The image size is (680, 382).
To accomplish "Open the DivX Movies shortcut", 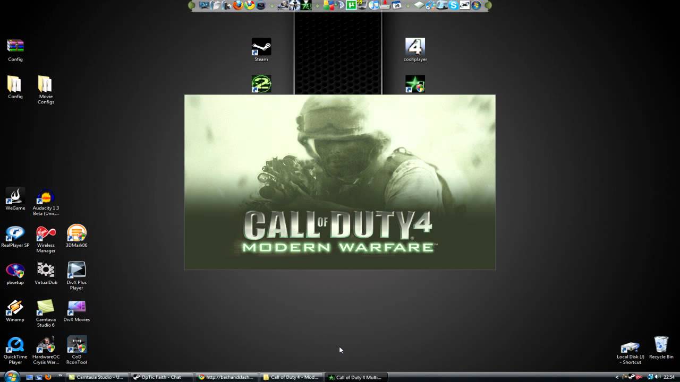I will 76,310.
